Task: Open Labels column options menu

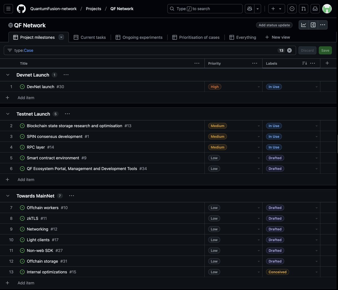Action: [x=312, y=63]
